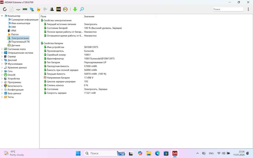Launch Microsoft Edge from the taskbar
253x158 pixels.
pos(157,153)
